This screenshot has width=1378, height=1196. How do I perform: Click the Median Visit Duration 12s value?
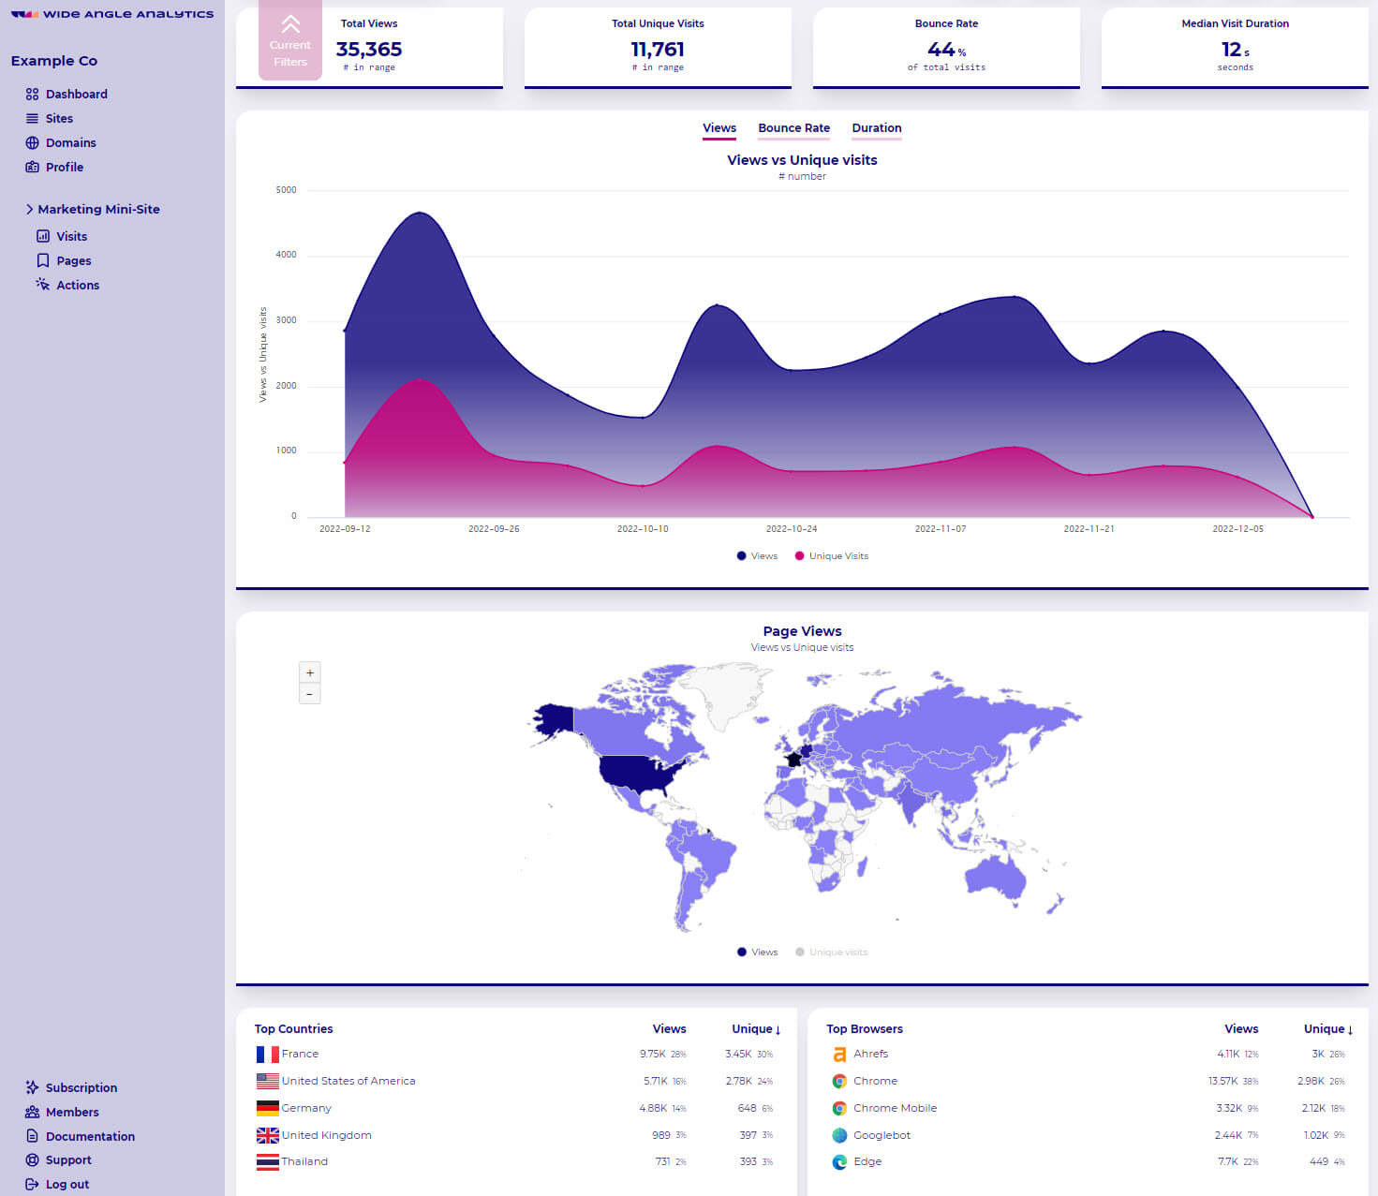(x=1235, y=50)
